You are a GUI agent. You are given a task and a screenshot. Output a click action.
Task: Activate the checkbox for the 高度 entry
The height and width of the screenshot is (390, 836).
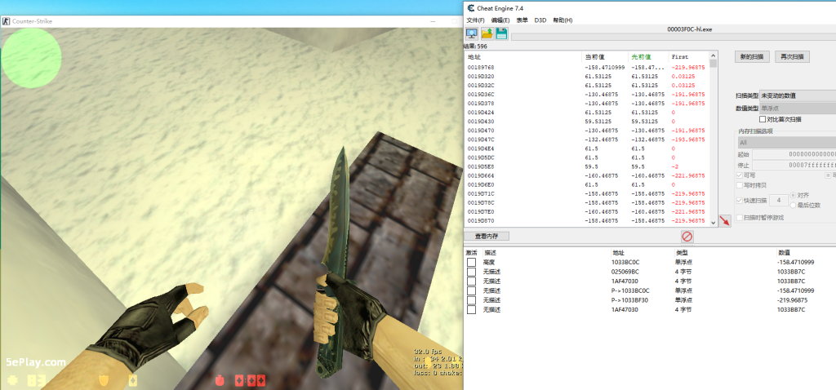tap(471, 262)
